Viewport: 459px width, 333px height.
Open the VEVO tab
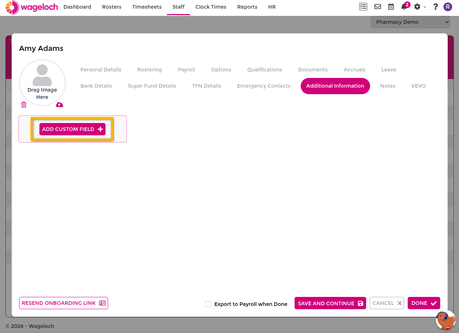point(419,86)
